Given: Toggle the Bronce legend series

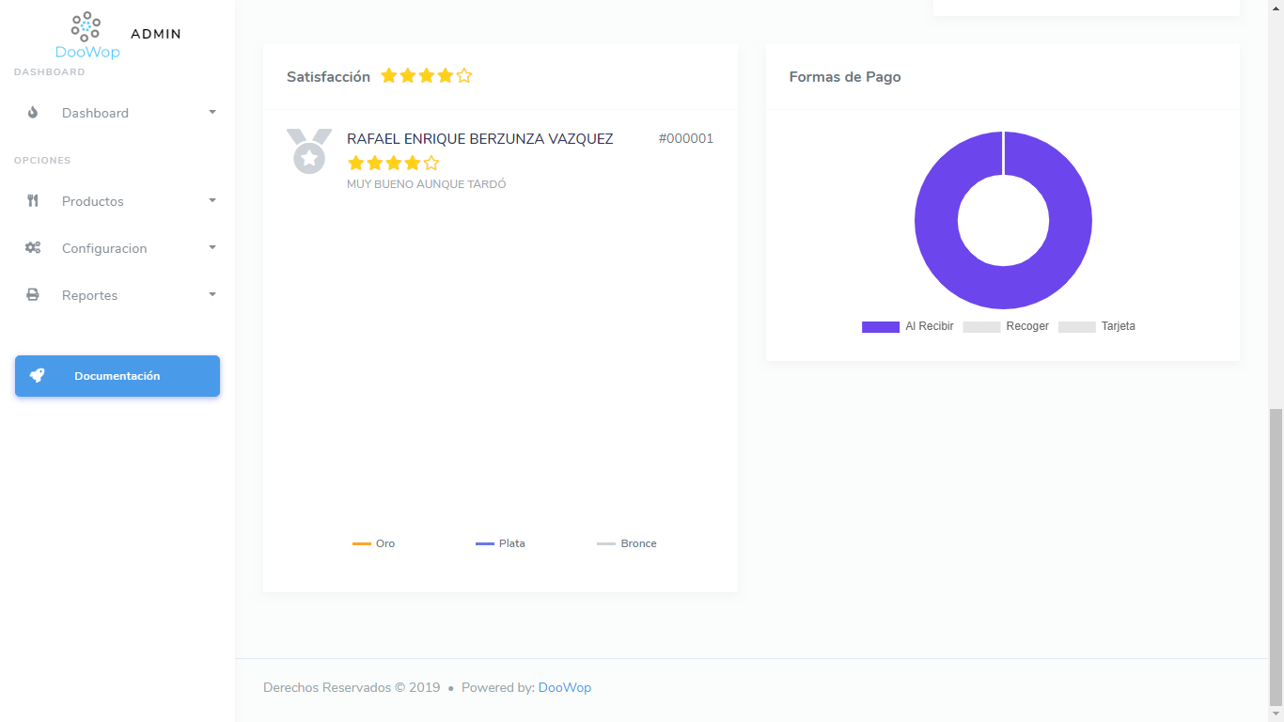Looking at the screenshot, I should pyautogui.click(x=627, y=543).
